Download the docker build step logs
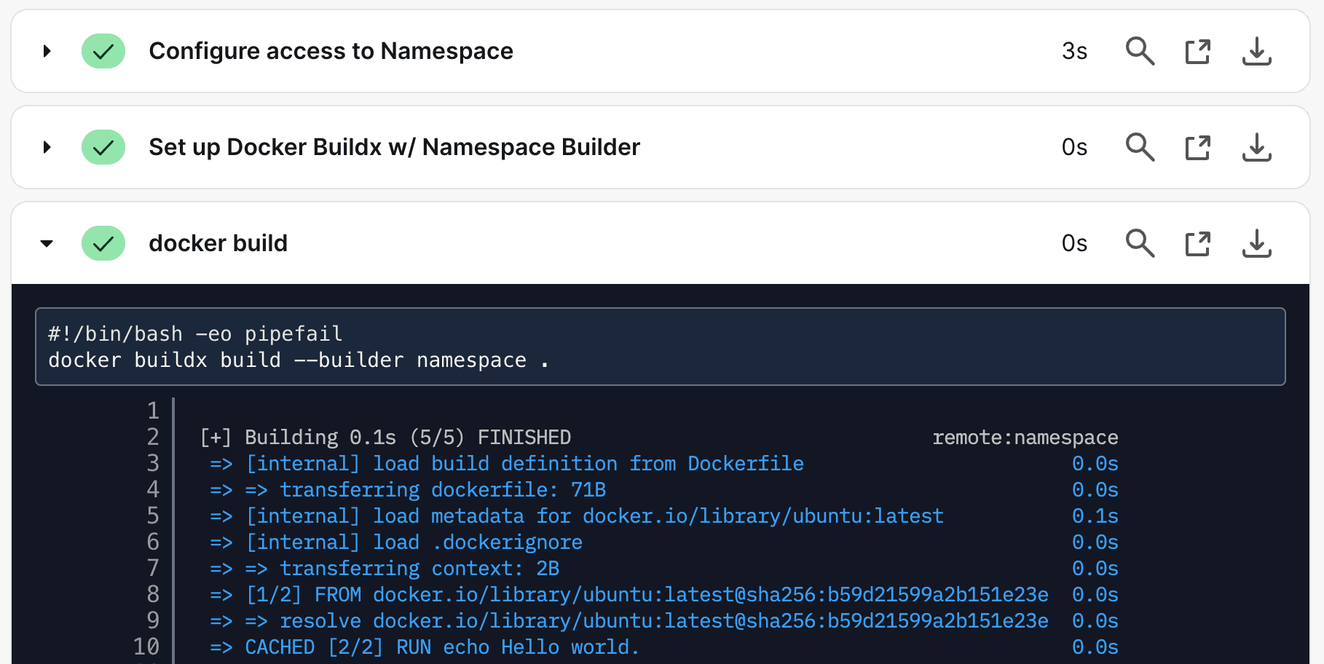 [1256, 243]
